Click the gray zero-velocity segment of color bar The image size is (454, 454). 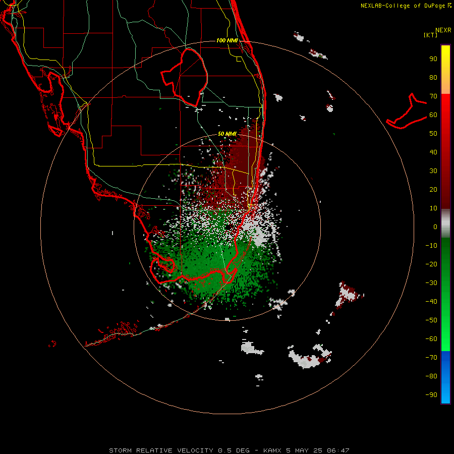pyautogui.click(x=445, y=223)
